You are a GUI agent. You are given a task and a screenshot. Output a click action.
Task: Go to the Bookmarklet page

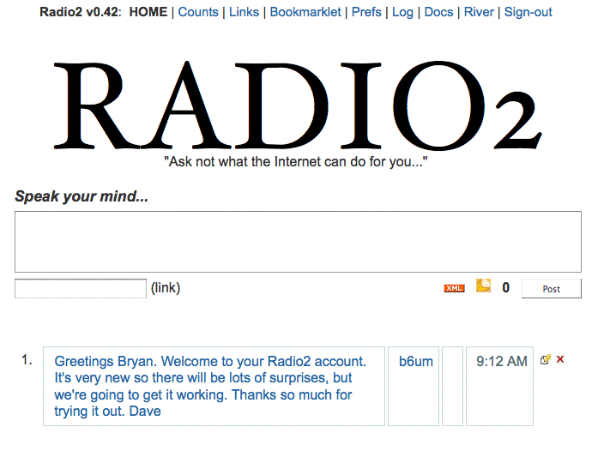[x=305, y=12]
